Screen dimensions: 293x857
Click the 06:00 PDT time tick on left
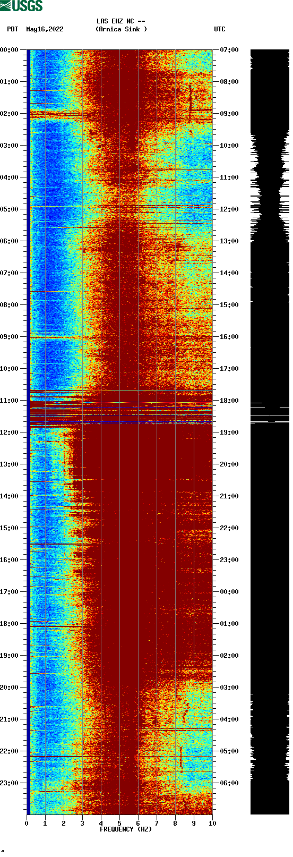pos(9,241)
